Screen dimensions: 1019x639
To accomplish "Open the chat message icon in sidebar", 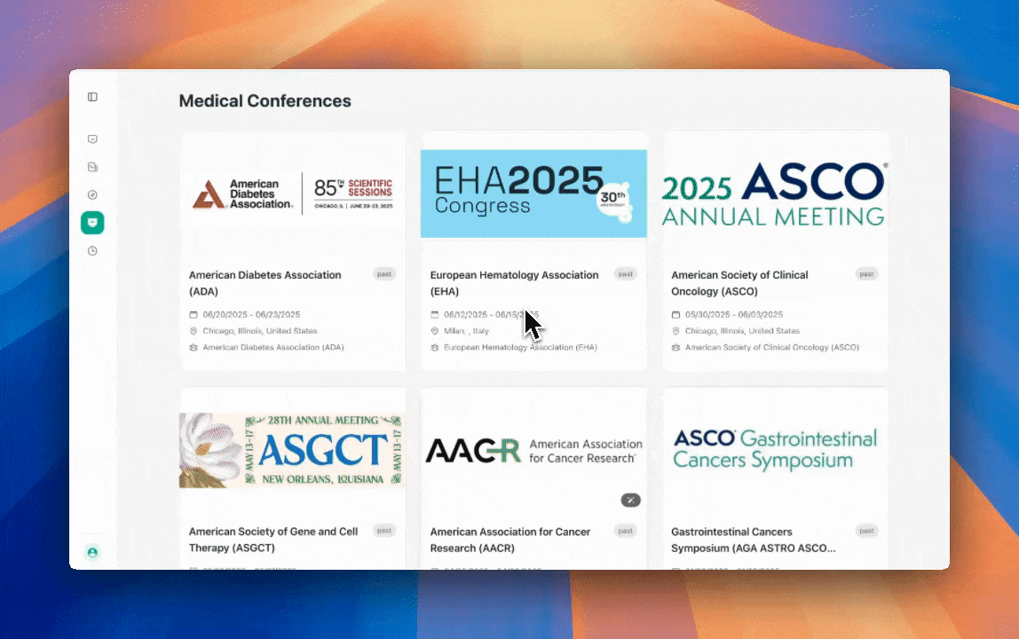I will point(92,139).
